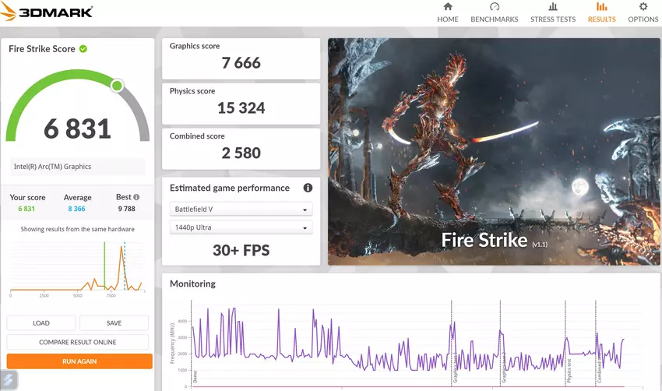The height and width of the screenshot is (391, 662).
Task: Click the Stress Tests bar chart icon
Action: coord(553,7)
